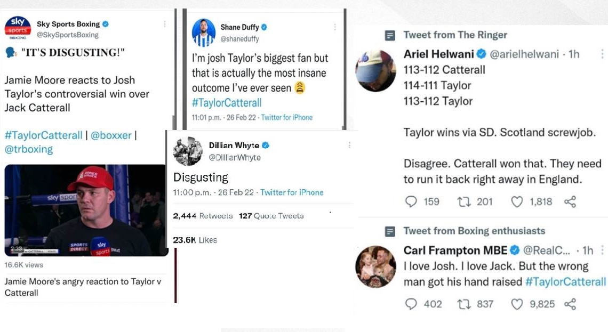This screenshot has width=608, height=332.
Task: Like Ariel Helwani's tweet with heart icon
Action: point(517,201)
